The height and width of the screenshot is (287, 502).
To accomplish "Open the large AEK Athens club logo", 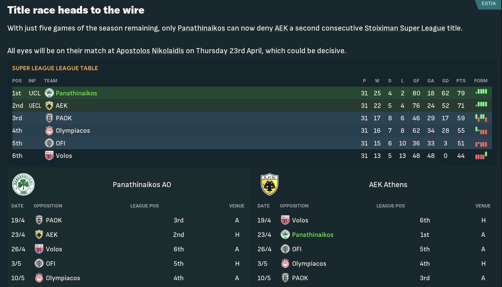I will coord(269,185).
